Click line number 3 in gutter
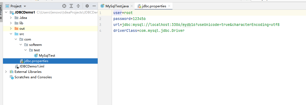The width and height of the screenshot is (306, 105). [x=100, y=25]
